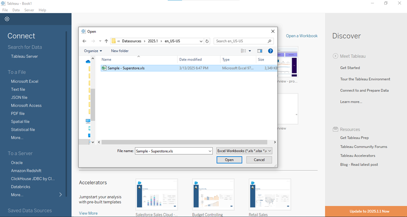Connect to Amazon Redshift
Image resolution: width=407 pixels, height=217 pixels.
26,171
